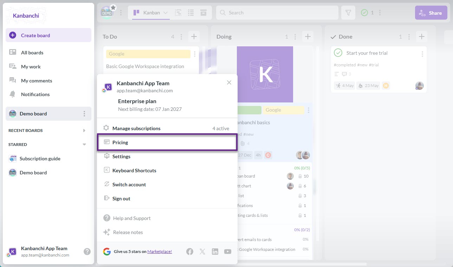Open the three-dot menu beside Demo board in the sidebar
453x267 pixels.
[84, 114]
